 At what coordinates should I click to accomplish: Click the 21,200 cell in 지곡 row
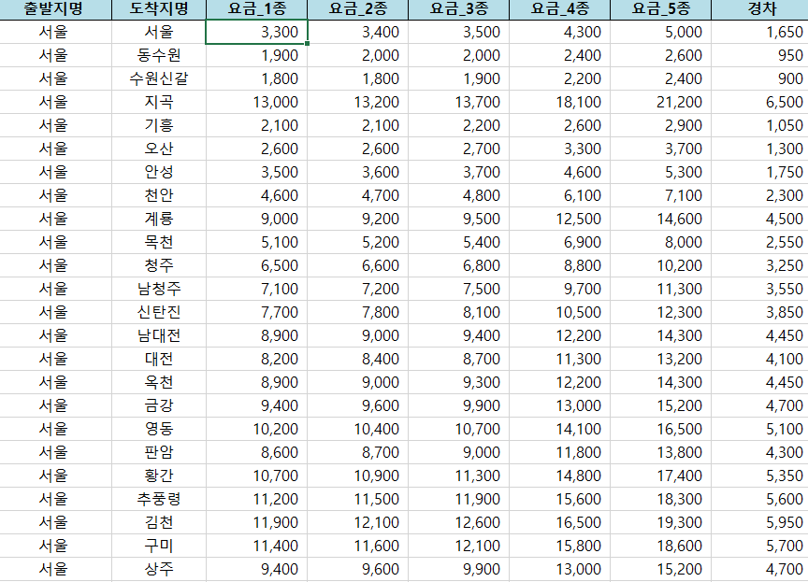[660, 102]
